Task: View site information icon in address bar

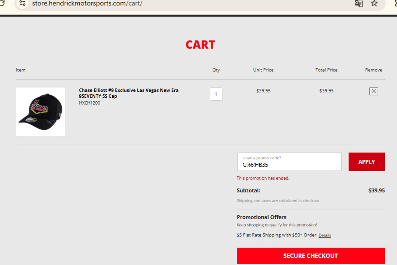Action: [x=22, y=3]
